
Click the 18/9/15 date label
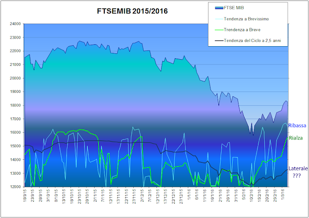click(x=25, y=196)
